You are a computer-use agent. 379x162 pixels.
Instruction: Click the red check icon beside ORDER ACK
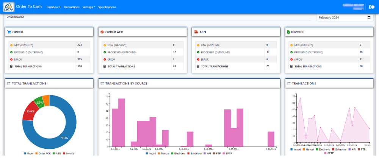[102, 32]
